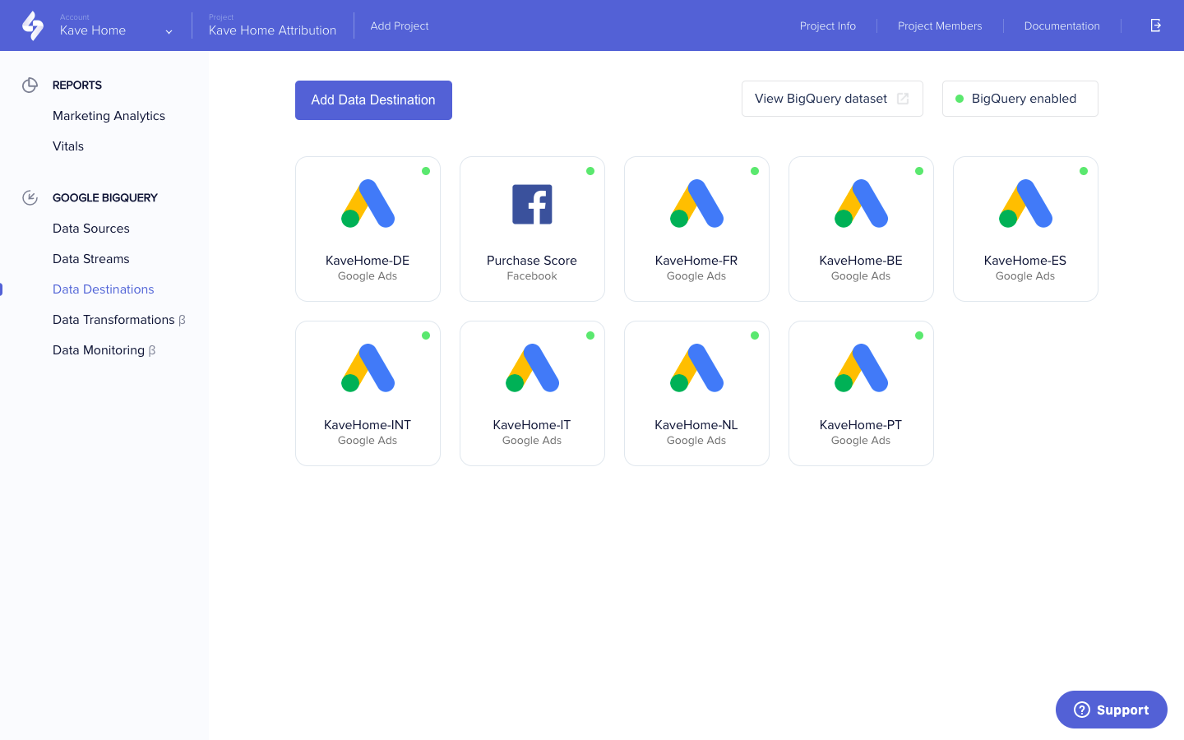Click the green dot in BigQuery enabled
The width and height of the screenshot is (1184, 740).
pos(960,99)
